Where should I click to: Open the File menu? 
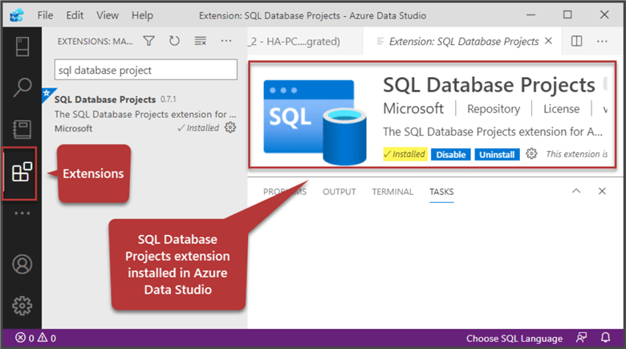click(45, 15)
